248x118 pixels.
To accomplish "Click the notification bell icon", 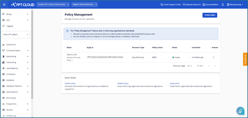I will pyautogui.click(x=223, y=4).
